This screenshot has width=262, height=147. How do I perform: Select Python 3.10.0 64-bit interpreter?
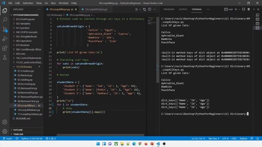point(32,138)
